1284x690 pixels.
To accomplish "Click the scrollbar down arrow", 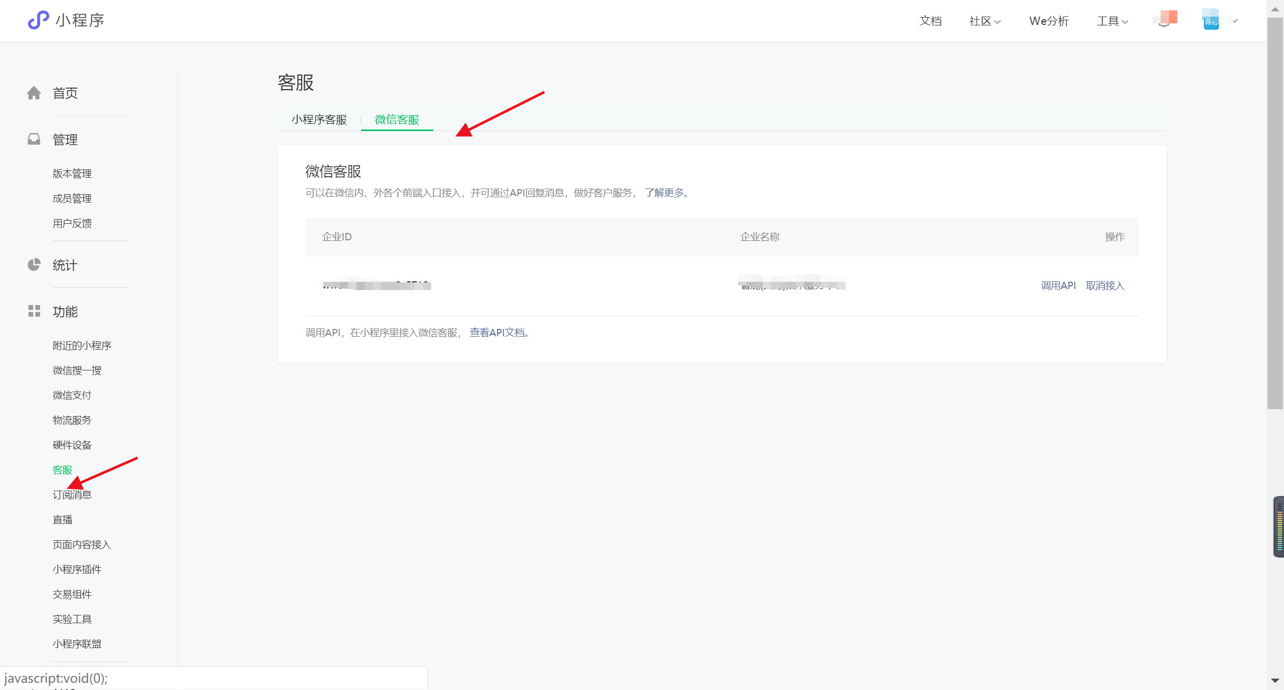I will tap(1275, 681).
